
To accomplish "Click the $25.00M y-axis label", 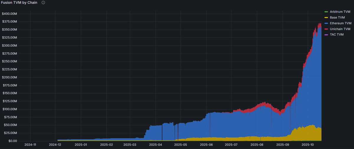I will (x=10, y=133).
